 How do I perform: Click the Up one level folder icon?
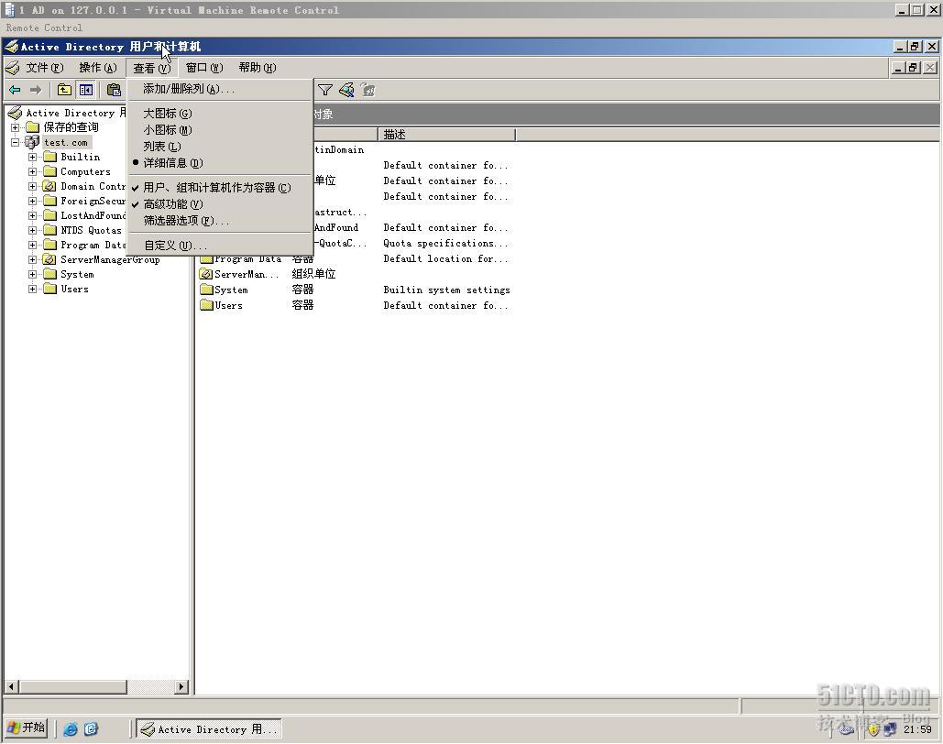(x=64, y=90)
